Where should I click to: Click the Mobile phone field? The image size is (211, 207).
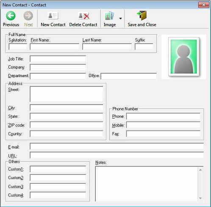click(163, 125)
